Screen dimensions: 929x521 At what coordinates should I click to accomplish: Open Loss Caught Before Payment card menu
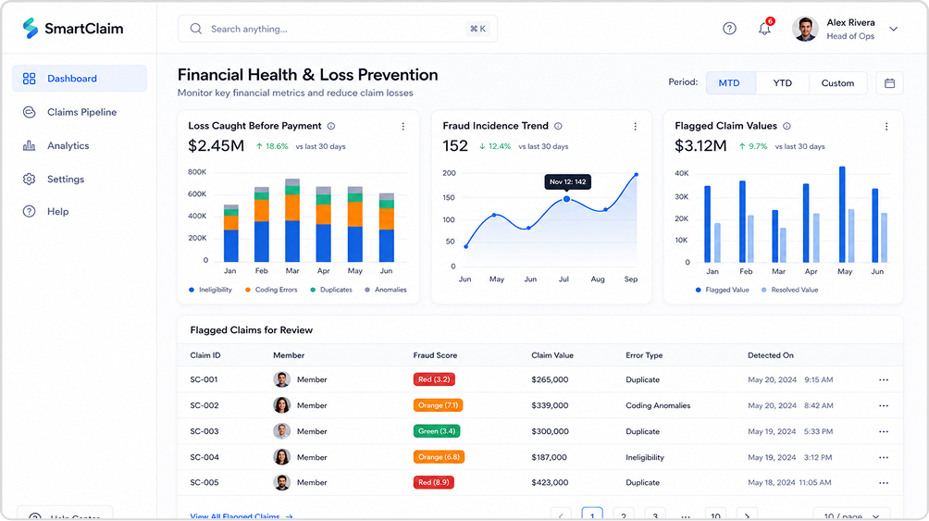coord(403,126)
